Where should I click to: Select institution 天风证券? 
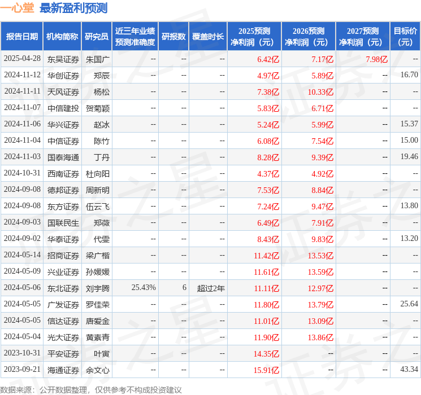[x=63, y=92]
